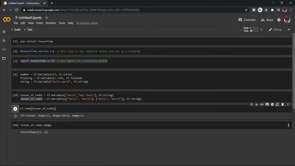Expand the RAM Disk connection dropdown arrow
295x166 pixels.
point(261,30)
